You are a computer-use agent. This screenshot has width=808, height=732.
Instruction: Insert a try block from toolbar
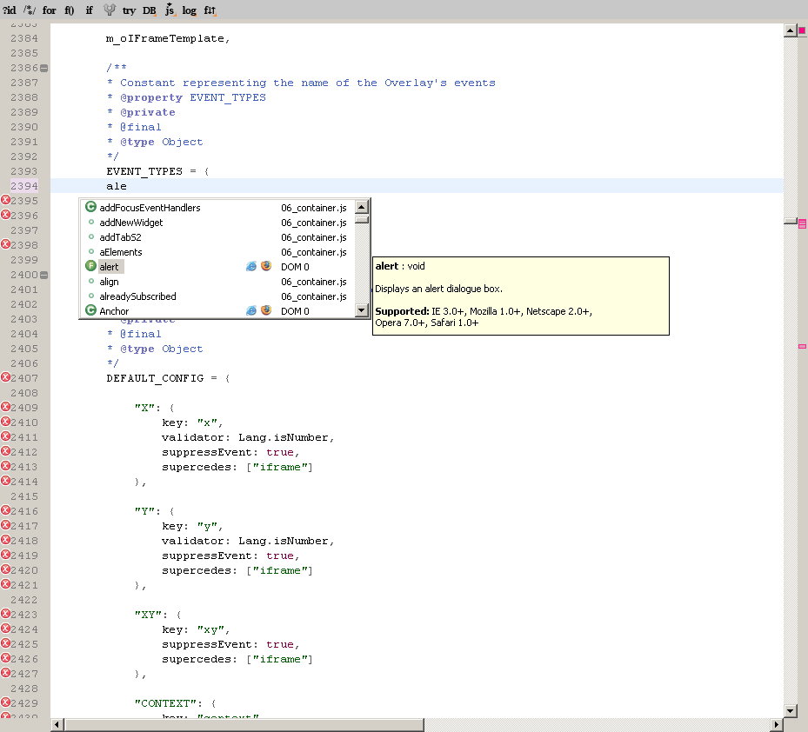129,10
